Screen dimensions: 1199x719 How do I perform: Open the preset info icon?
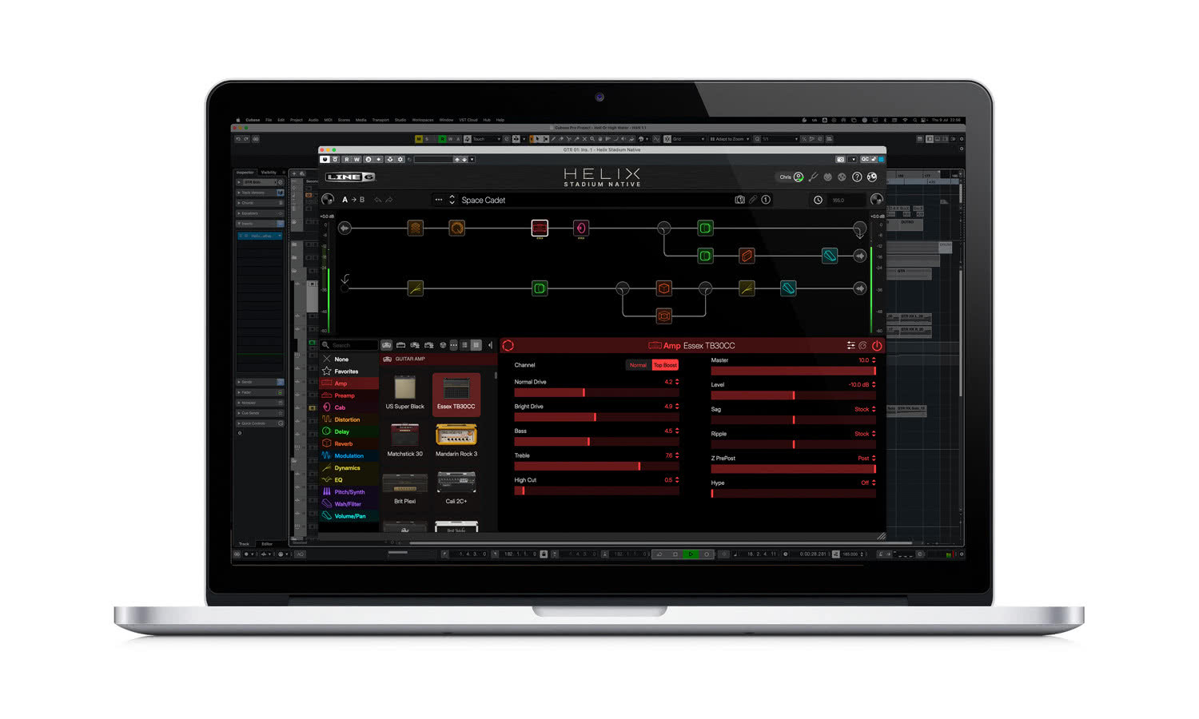pyautogui.click(x=766, y=200)
